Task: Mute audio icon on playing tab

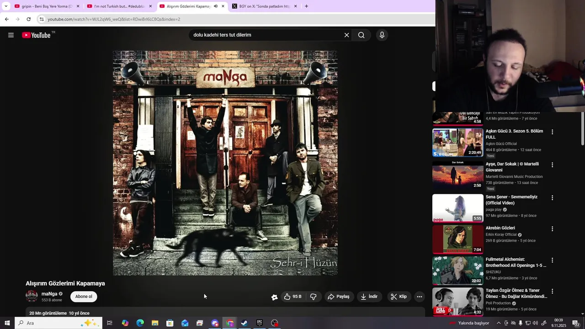Action: click(215, 6)
